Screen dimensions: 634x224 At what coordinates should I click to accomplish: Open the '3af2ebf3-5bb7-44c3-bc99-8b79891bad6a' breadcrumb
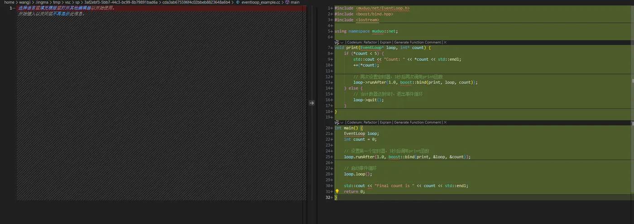[x=121, y=2]
